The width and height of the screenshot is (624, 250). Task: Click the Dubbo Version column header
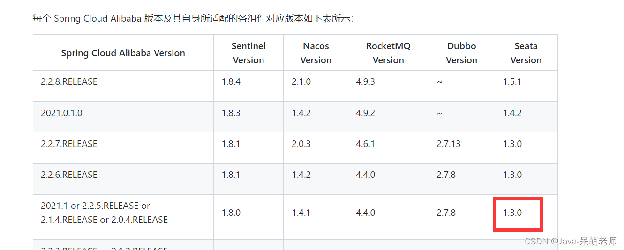(461, 53)
